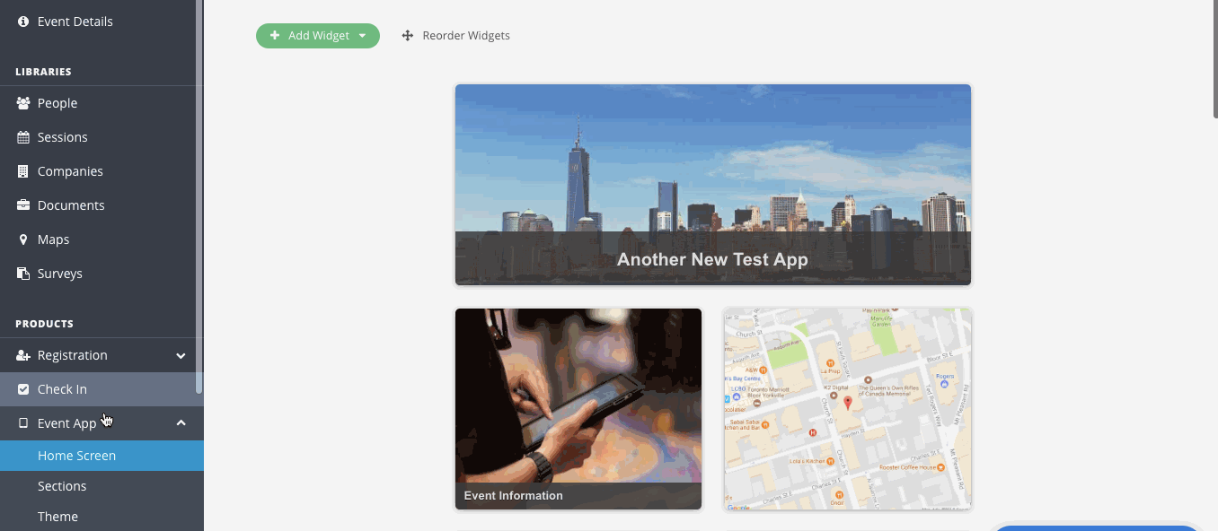This screenshot has width=1218, height=531.
Task: Click the red map pin marker
Action: click(847, 403)
